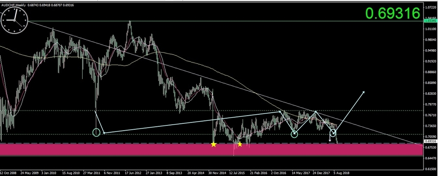438x176 pixels.
Task: Click the 0.76710 price scale label
Action: coord(430,115)
